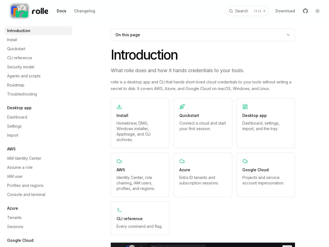
Task: Open IAM user page
Action: click(x=38, y=176)
